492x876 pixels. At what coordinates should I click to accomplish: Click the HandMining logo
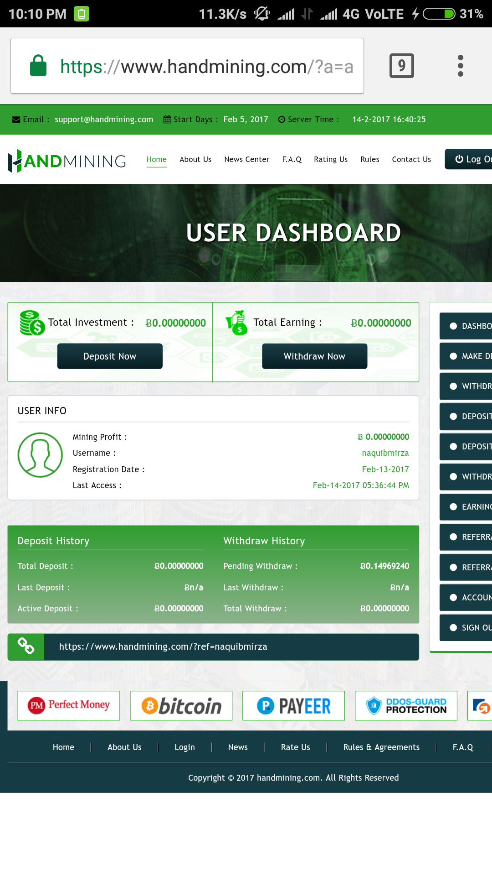click(67, 161)
